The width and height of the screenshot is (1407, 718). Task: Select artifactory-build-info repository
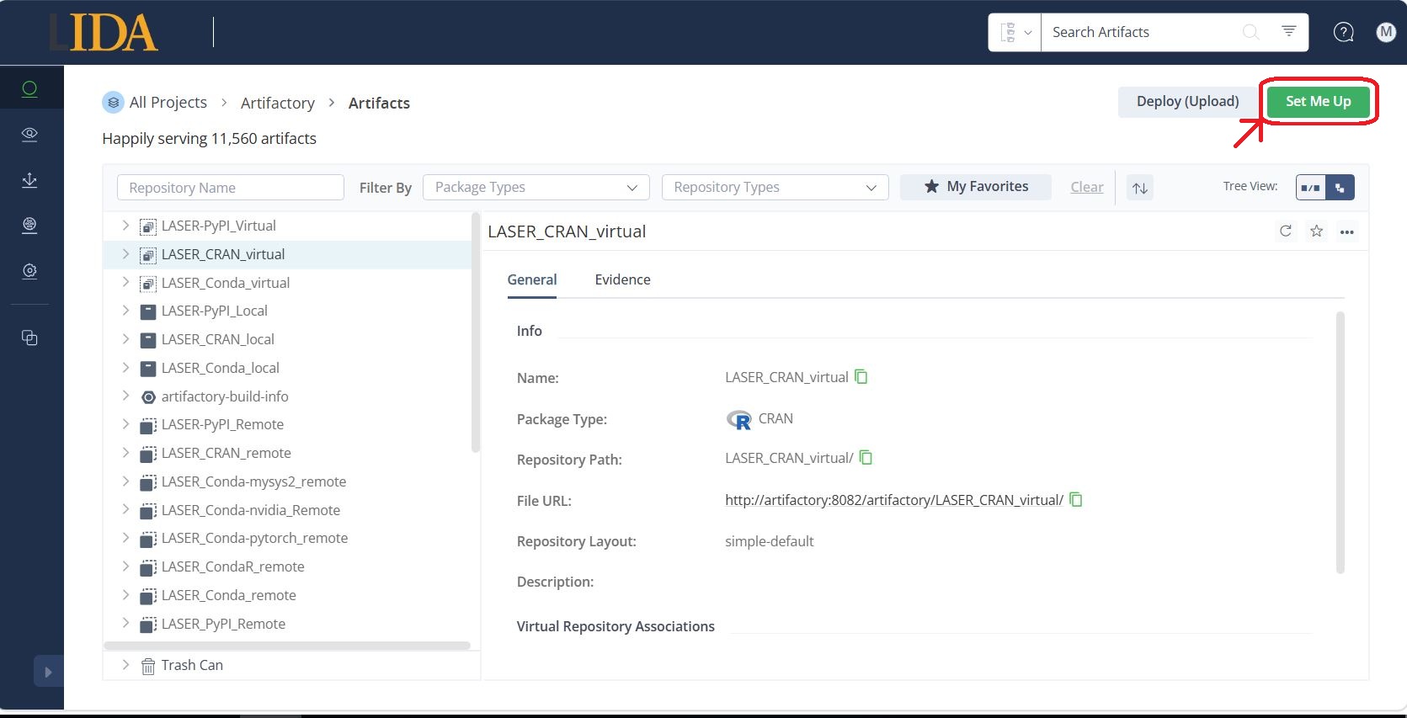pos(224,396)
